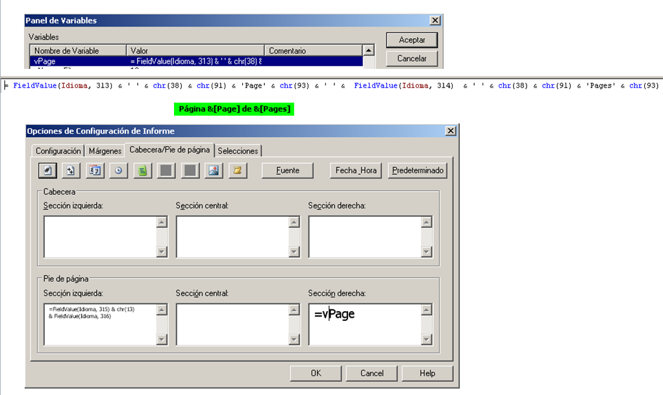663x395 pixels.
Task: Click the calendar date insert icon
Action: tap(95, 170)
